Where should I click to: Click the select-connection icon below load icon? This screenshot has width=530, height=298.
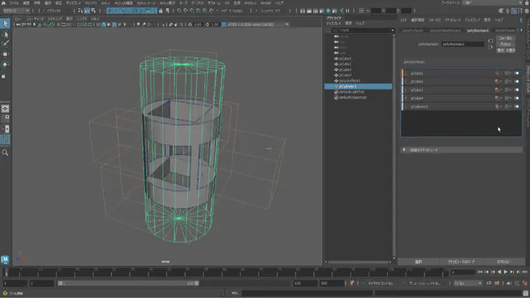(491, 47)
